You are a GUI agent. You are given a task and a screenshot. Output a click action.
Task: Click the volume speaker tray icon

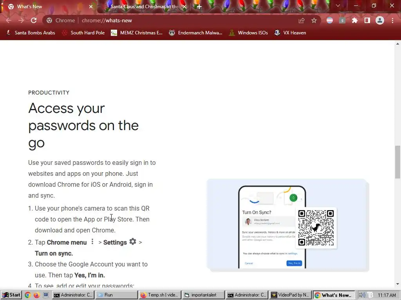point(361,295)
